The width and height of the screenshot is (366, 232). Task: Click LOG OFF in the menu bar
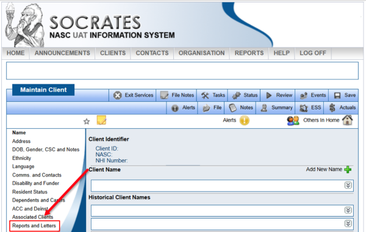313,53
